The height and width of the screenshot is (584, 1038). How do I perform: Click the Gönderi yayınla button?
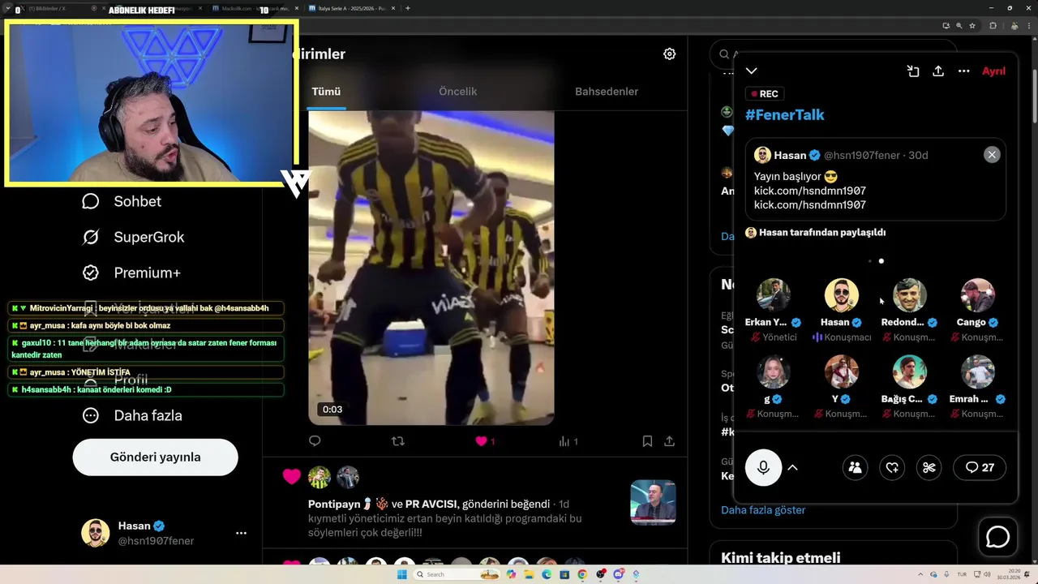pyautogui.click(x=155, y=457)
